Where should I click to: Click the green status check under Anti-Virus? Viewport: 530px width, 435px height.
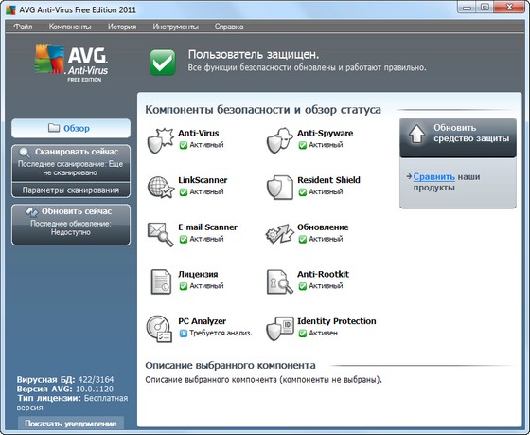(184, 145)
